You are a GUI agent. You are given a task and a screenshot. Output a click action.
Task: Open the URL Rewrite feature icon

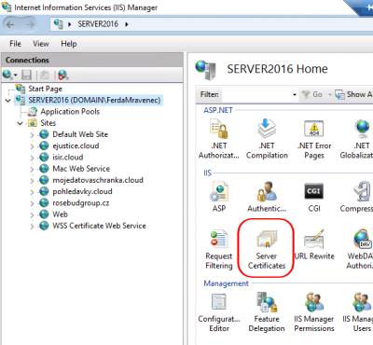[x=314, y=244]
